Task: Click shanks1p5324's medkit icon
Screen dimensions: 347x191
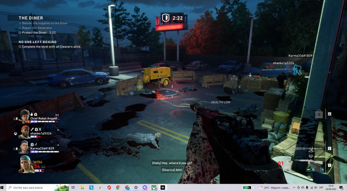Action: click(x=36, y=129)
